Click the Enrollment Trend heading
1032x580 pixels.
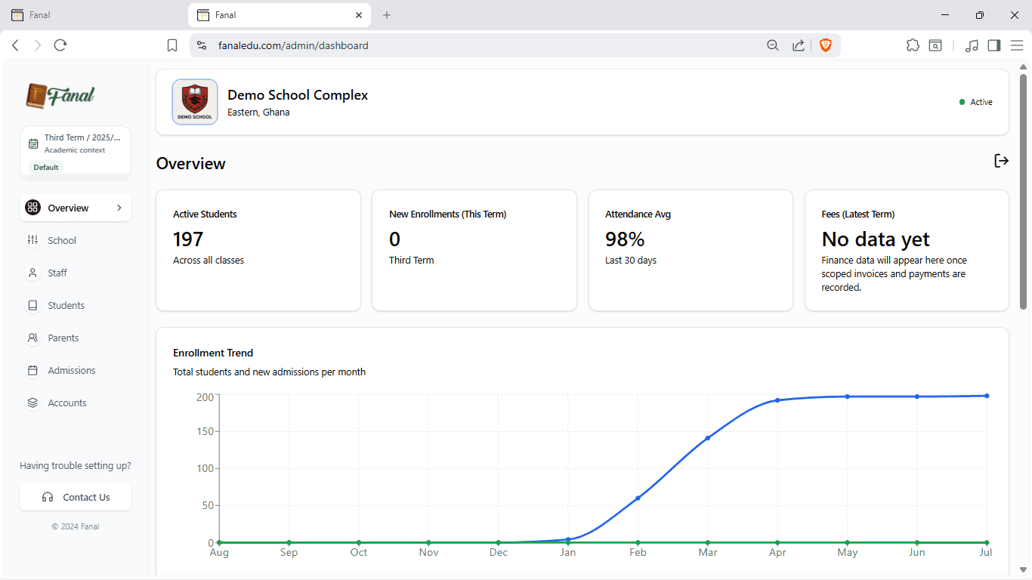pyautogui.click(x=213, y=353)
